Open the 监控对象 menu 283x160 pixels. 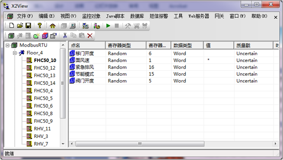tap(91, 16)
